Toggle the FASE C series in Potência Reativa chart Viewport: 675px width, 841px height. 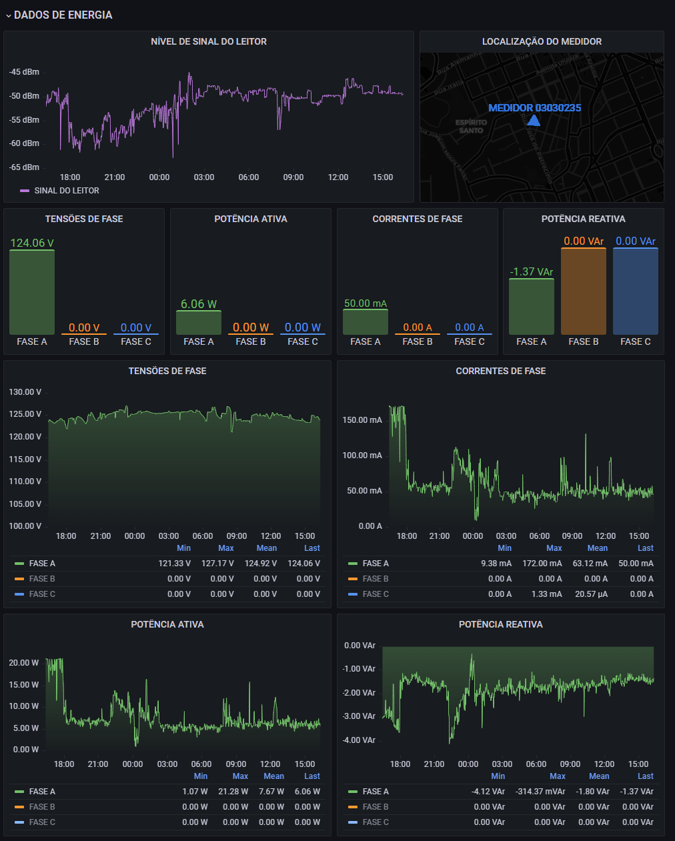(376, 822)
